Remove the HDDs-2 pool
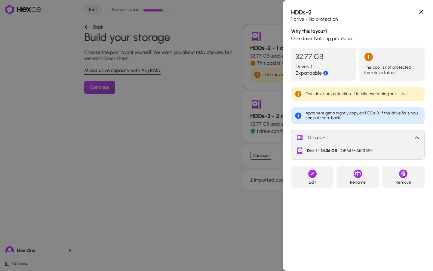 403,177
